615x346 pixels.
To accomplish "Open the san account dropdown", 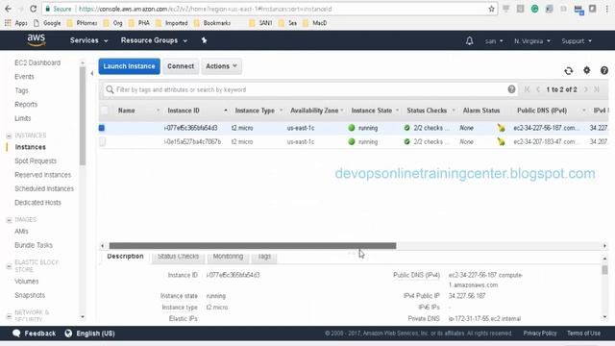I will [x=493, y=40].
